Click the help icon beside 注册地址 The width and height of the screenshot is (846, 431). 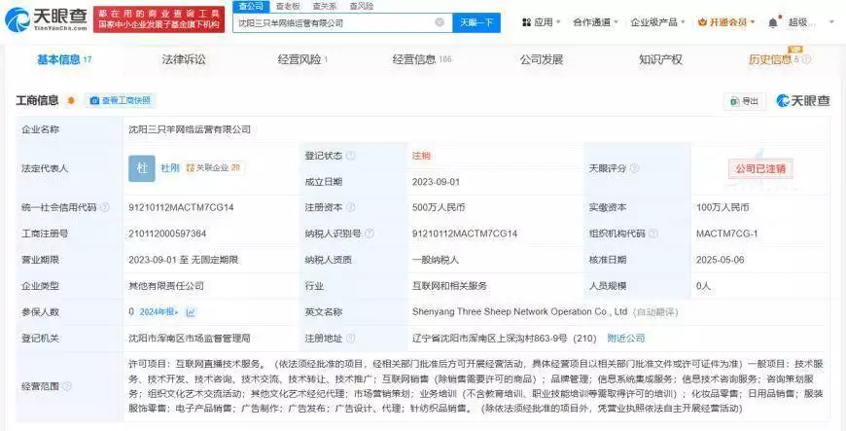pos(351,339)
